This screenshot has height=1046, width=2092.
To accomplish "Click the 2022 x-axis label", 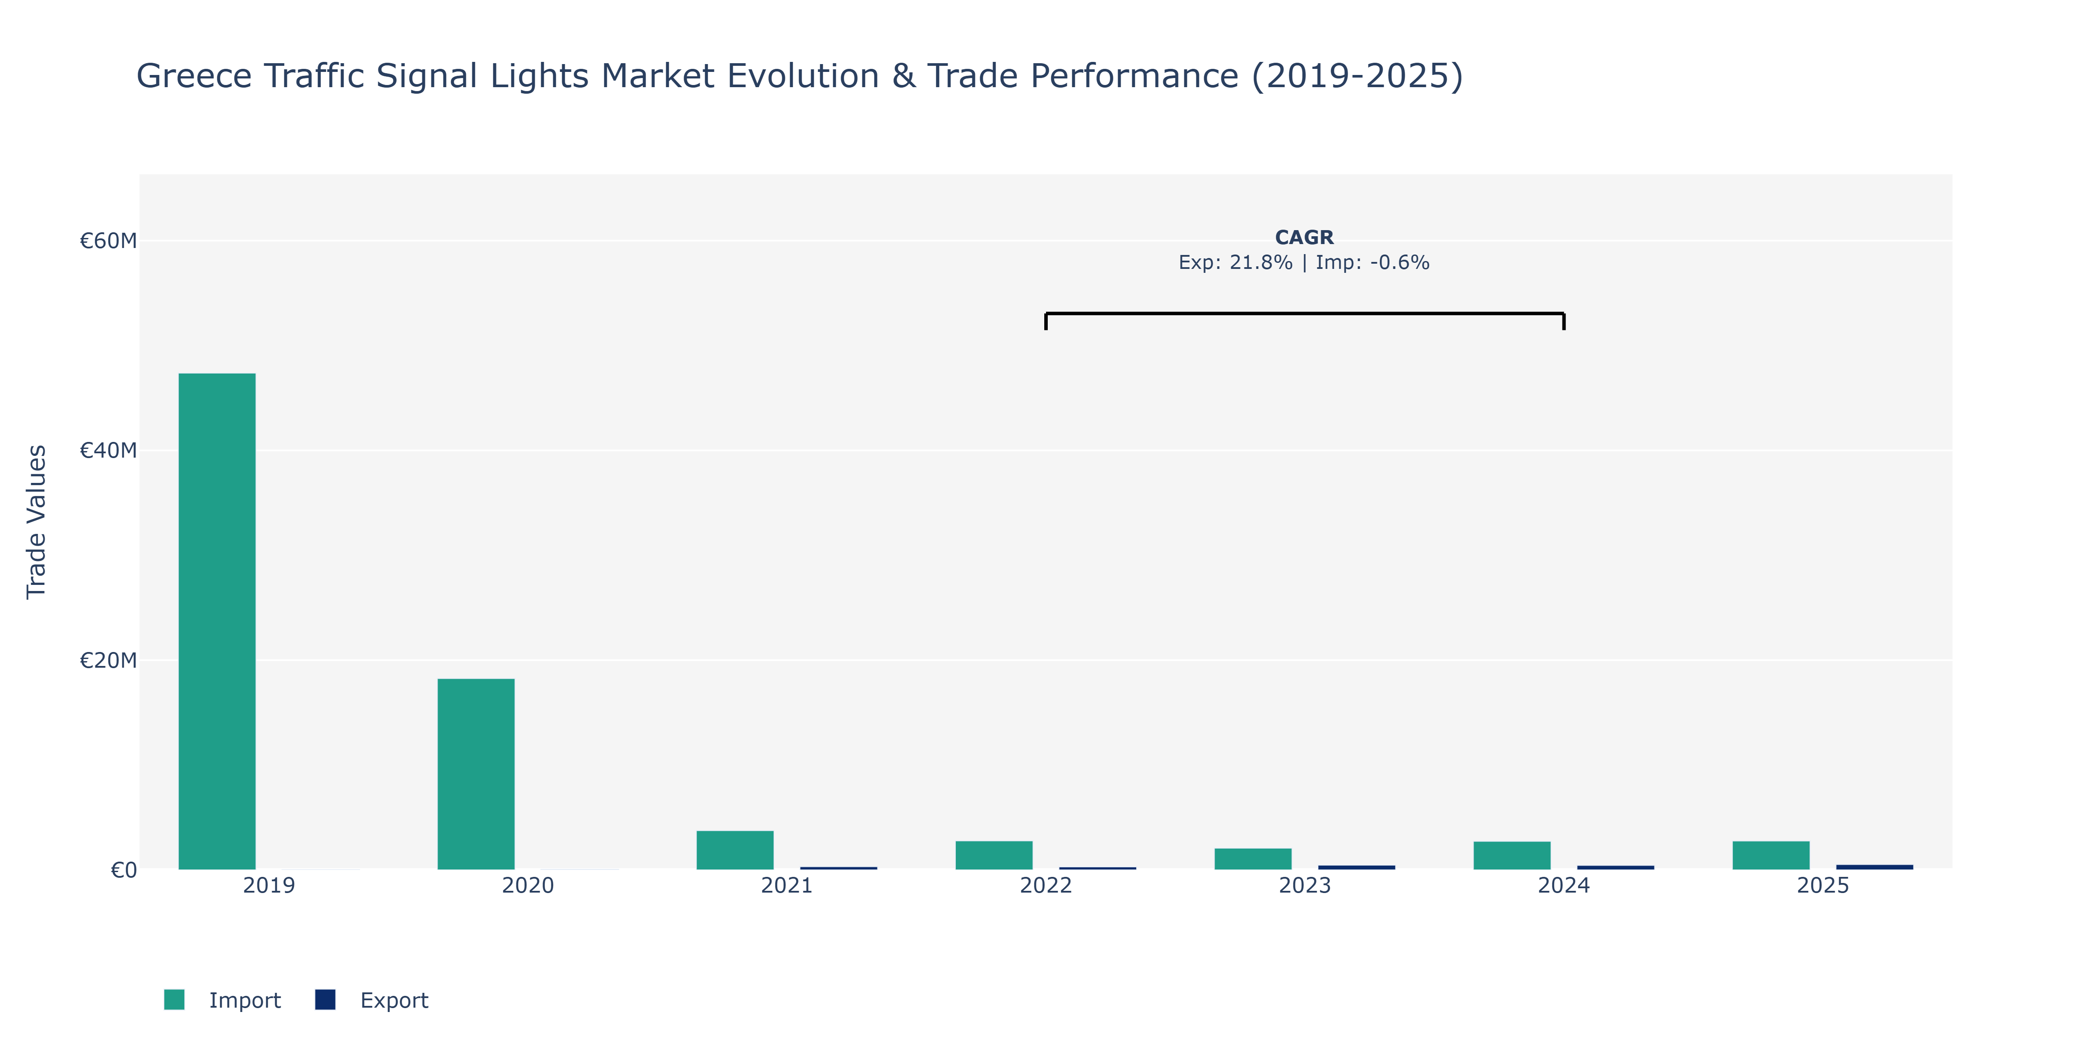I will 1046,885.
